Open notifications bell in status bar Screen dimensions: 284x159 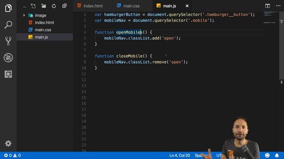277,155
